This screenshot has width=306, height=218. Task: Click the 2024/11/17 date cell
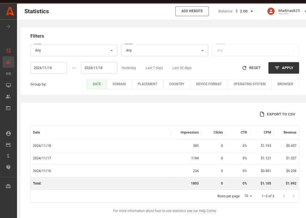point(42,158)
